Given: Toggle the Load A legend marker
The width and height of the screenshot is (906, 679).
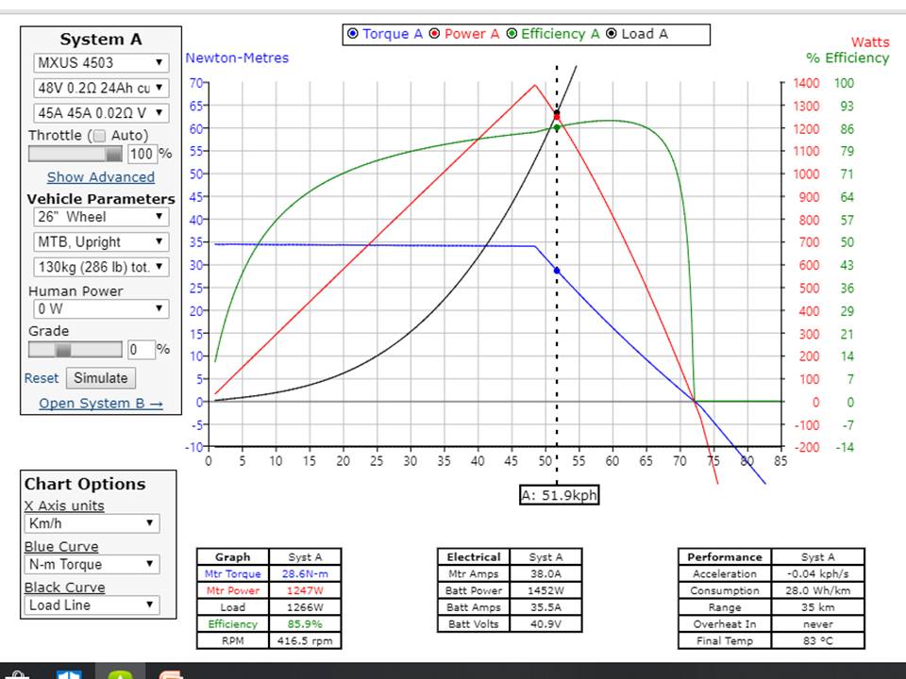Looking at the screenshot, I should tap(612, 34).
